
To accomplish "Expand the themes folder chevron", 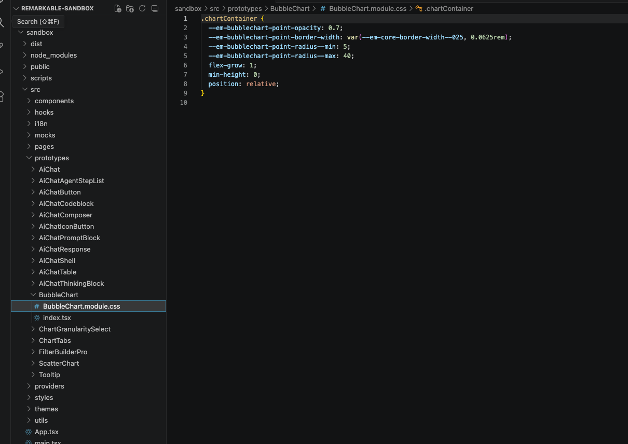I will [x=29, y=409].
